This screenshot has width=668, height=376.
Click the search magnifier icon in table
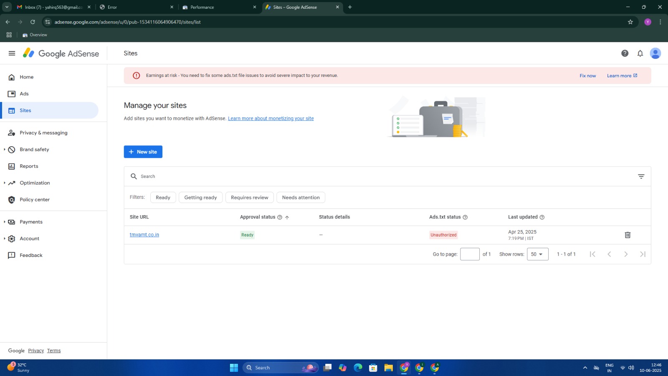134,176
